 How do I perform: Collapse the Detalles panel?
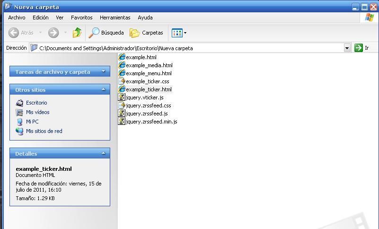(104, 153)
